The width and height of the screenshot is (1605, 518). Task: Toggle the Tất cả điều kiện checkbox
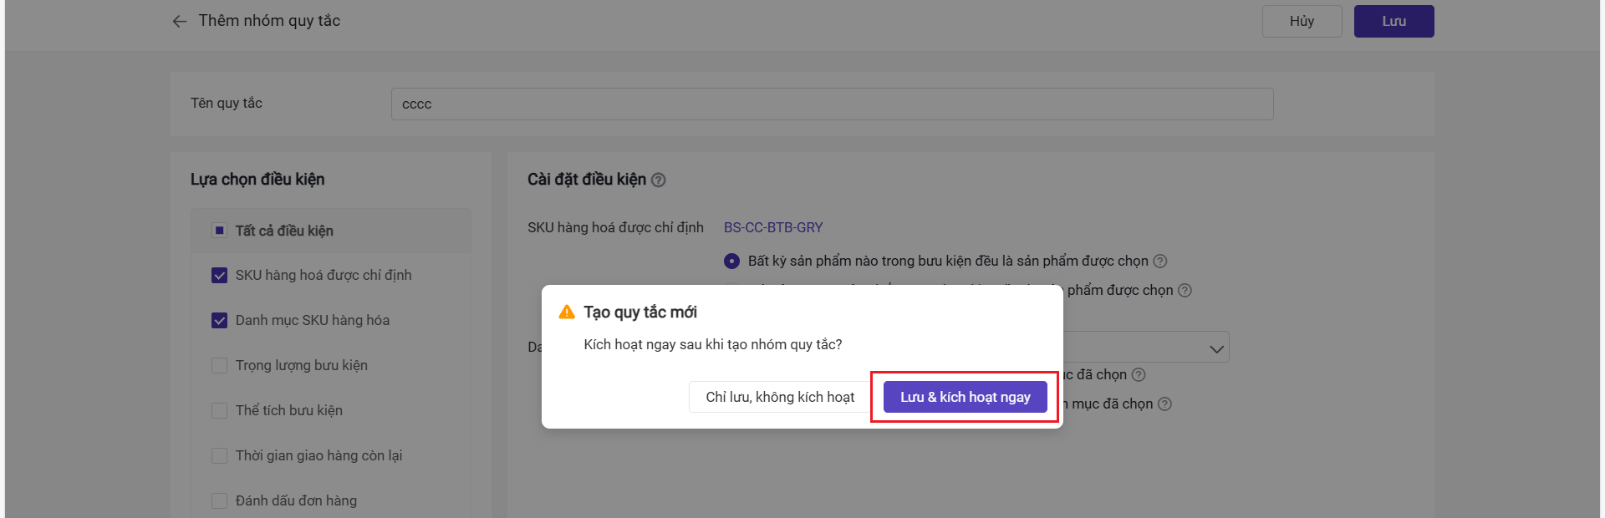tap(219, 231)
